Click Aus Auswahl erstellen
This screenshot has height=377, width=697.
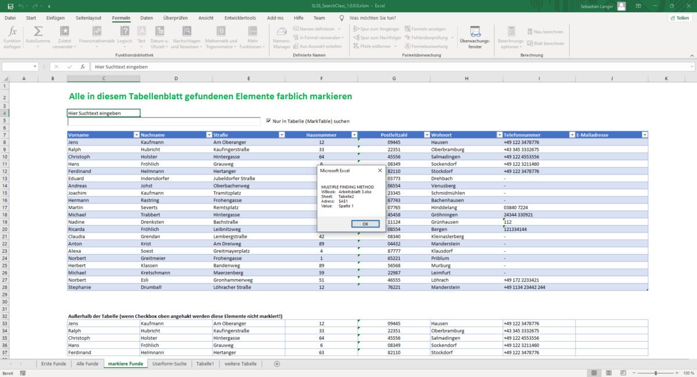coord(317,46)
